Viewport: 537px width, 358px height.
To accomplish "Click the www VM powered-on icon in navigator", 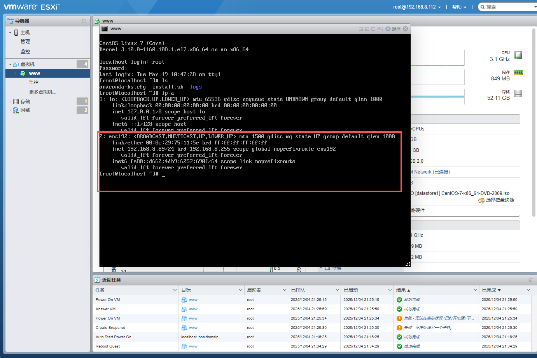I will pyautogui.click(x=23, y=73).
